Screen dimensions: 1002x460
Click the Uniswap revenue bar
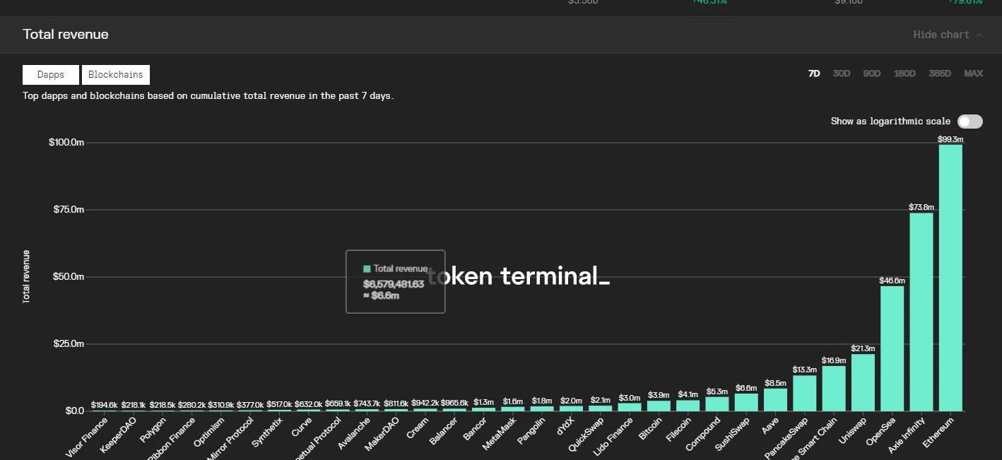point(863,382)
